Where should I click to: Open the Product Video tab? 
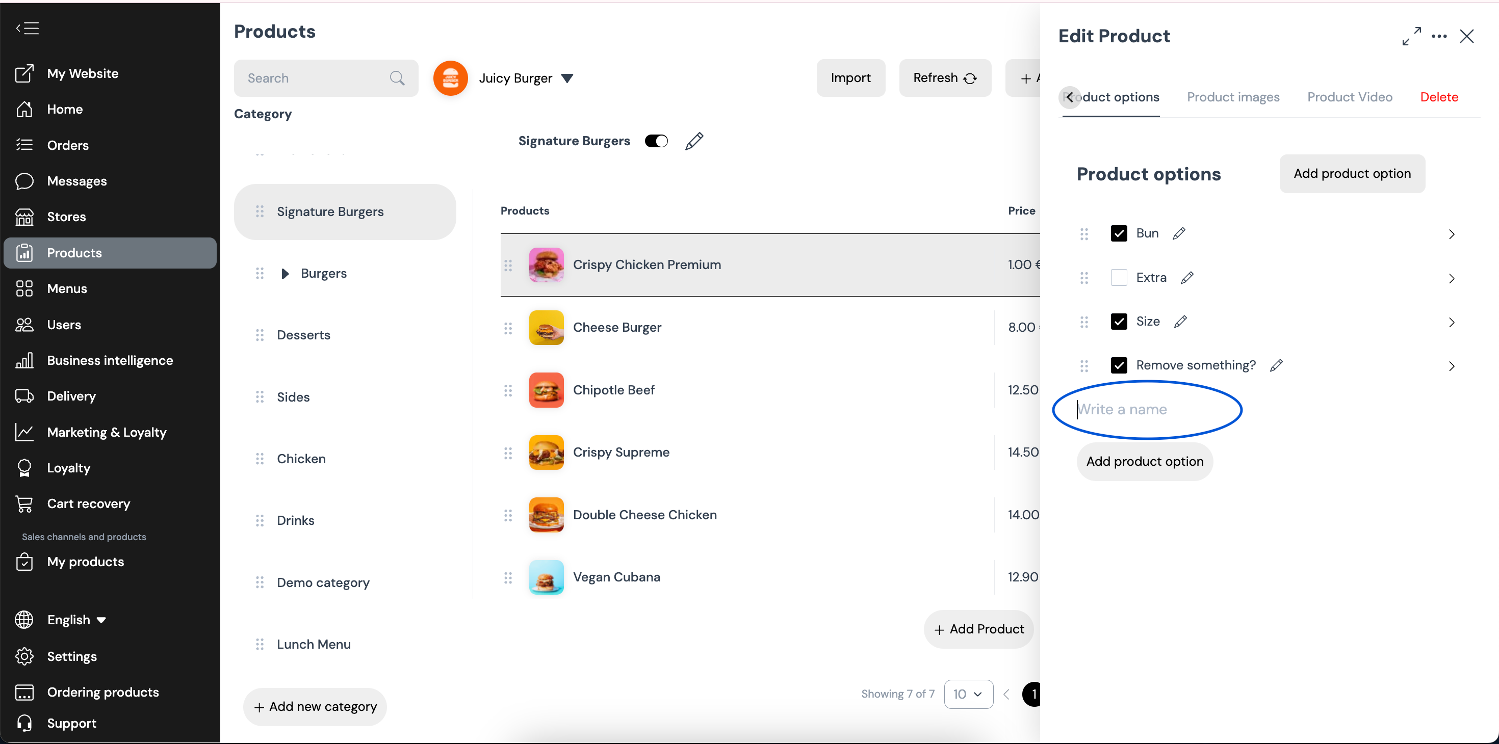tap(1350, 97)
